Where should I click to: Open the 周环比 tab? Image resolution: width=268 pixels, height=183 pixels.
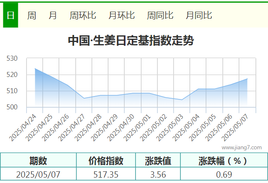(x=83, y=15)
